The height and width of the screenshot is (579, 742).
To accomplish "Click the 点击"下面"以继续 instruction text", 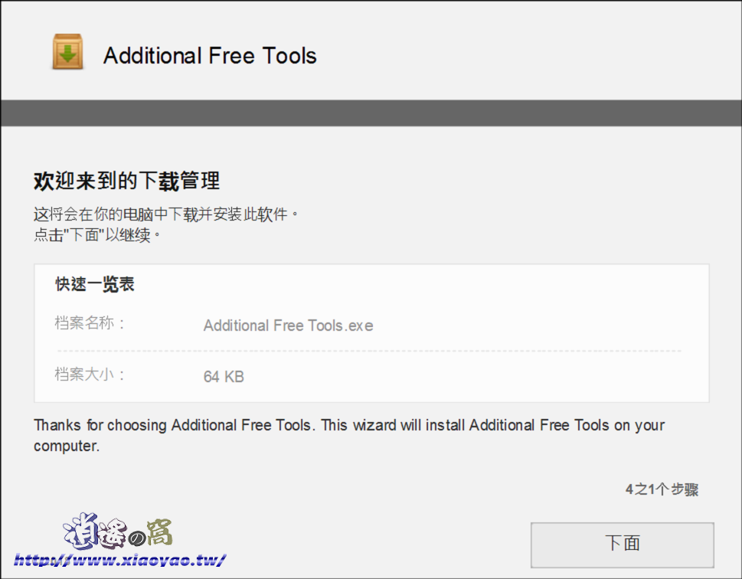I will tap(97, 235).
